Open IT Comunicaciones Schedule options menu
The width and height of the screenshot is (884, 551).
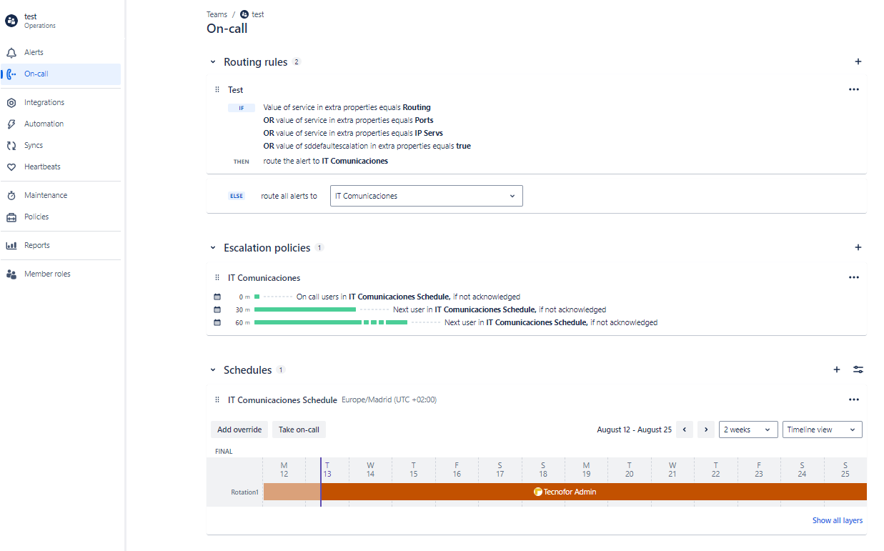coord(853,400)
